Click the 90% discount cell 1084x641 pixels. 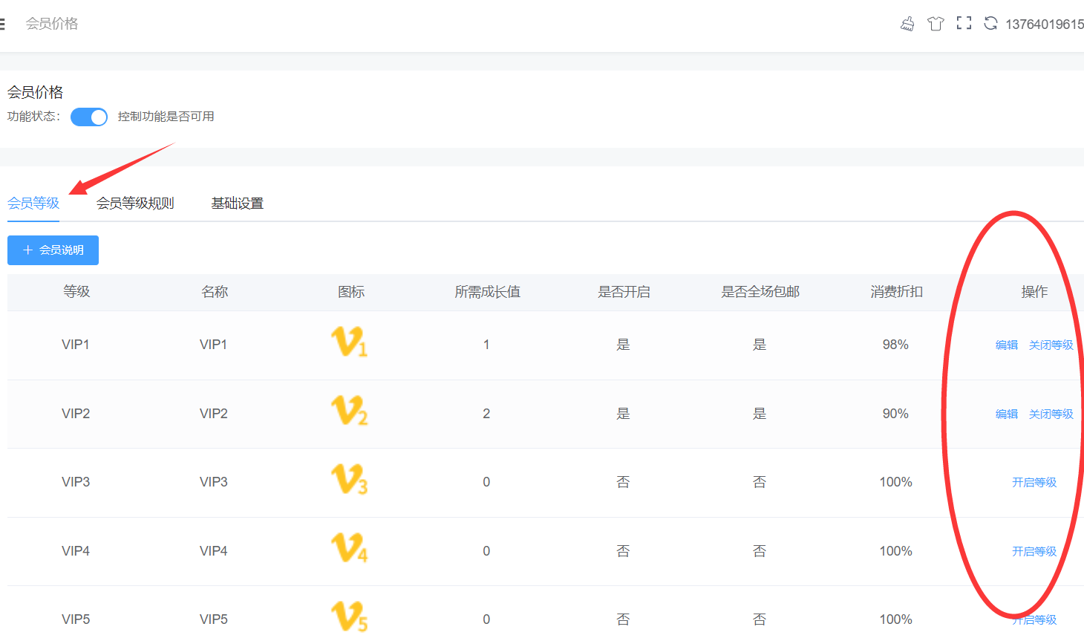click(895, 414)
